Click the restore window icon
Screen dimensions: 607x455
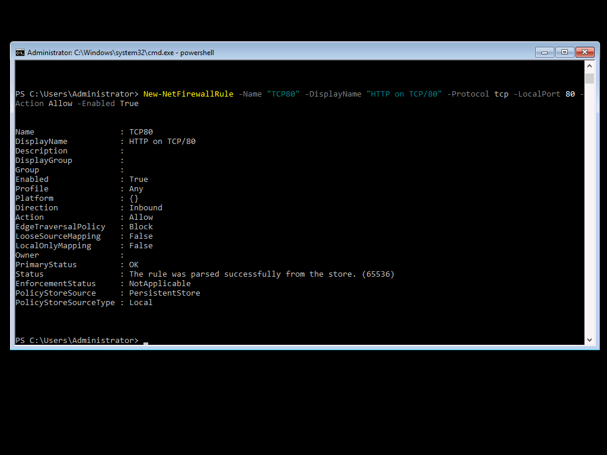pos(564,52)
